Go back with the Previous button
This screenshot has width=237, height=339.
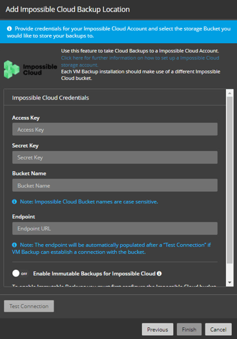158,329
